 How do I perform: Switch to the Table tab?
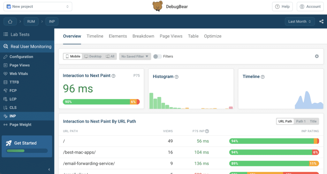pyautogui.click(x=193, y=36)
